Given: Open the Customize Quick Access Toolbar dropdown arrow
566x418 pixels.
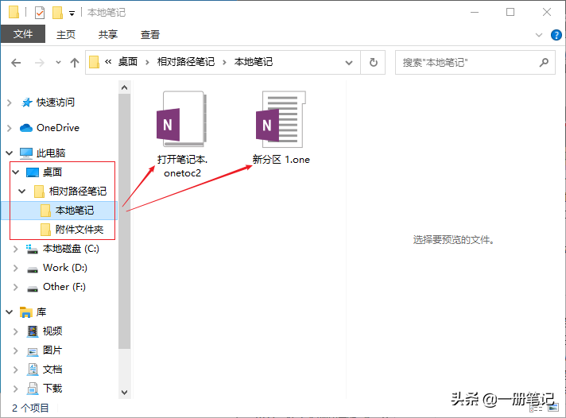Looking at the screenshot, I should 72,14.
